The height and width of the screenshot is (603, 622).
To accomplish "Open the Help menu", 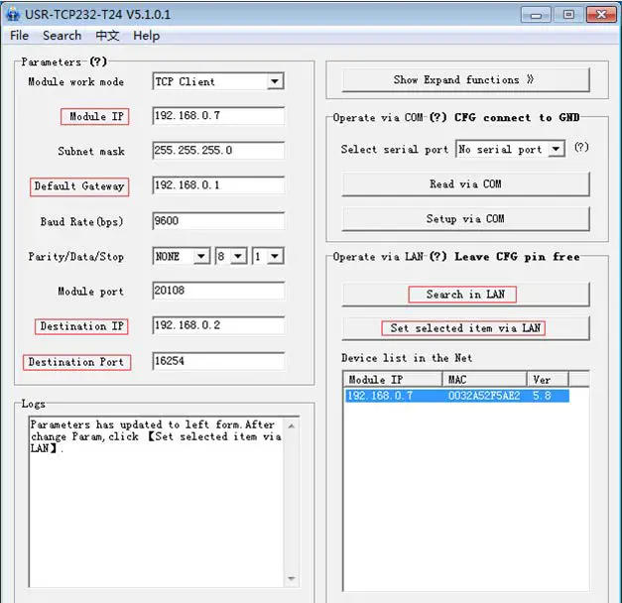I will point(147,36).
